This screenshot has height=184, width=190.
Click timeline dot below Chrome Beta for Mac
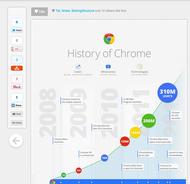[x=92, y=182]
